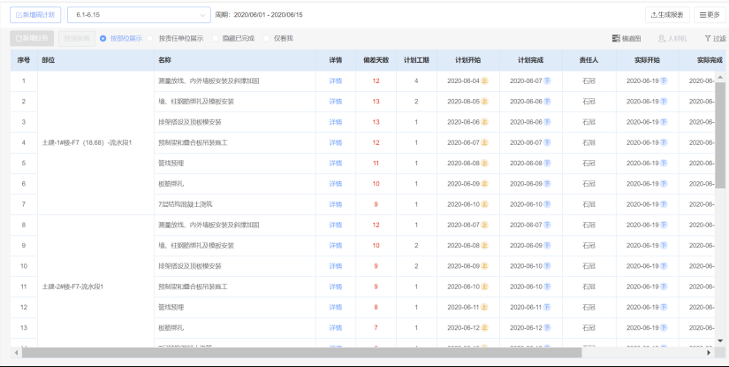Open 详情 link for row 8
Screen dimensions: 729x367
click(336, 225)
